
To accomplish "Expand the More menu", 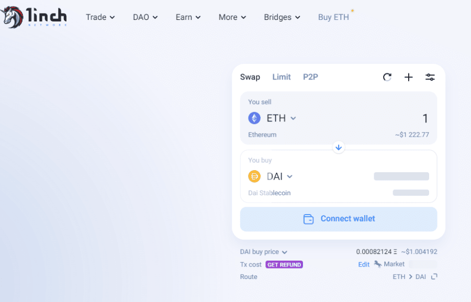I will tap(232, 17).
